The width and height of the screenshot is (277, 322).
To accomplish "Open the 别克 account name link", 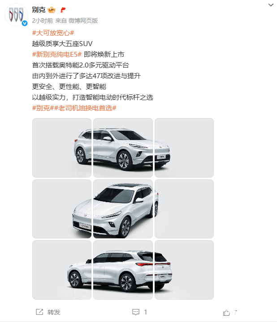I will coord(39,10).
